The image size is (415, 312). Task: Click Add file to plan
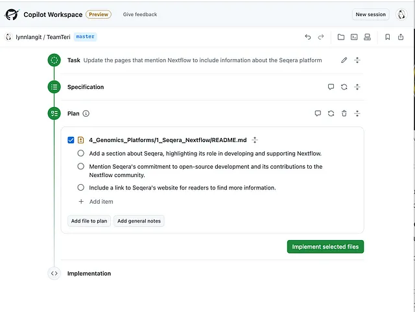pyautogui.click(x=89, y=221)
